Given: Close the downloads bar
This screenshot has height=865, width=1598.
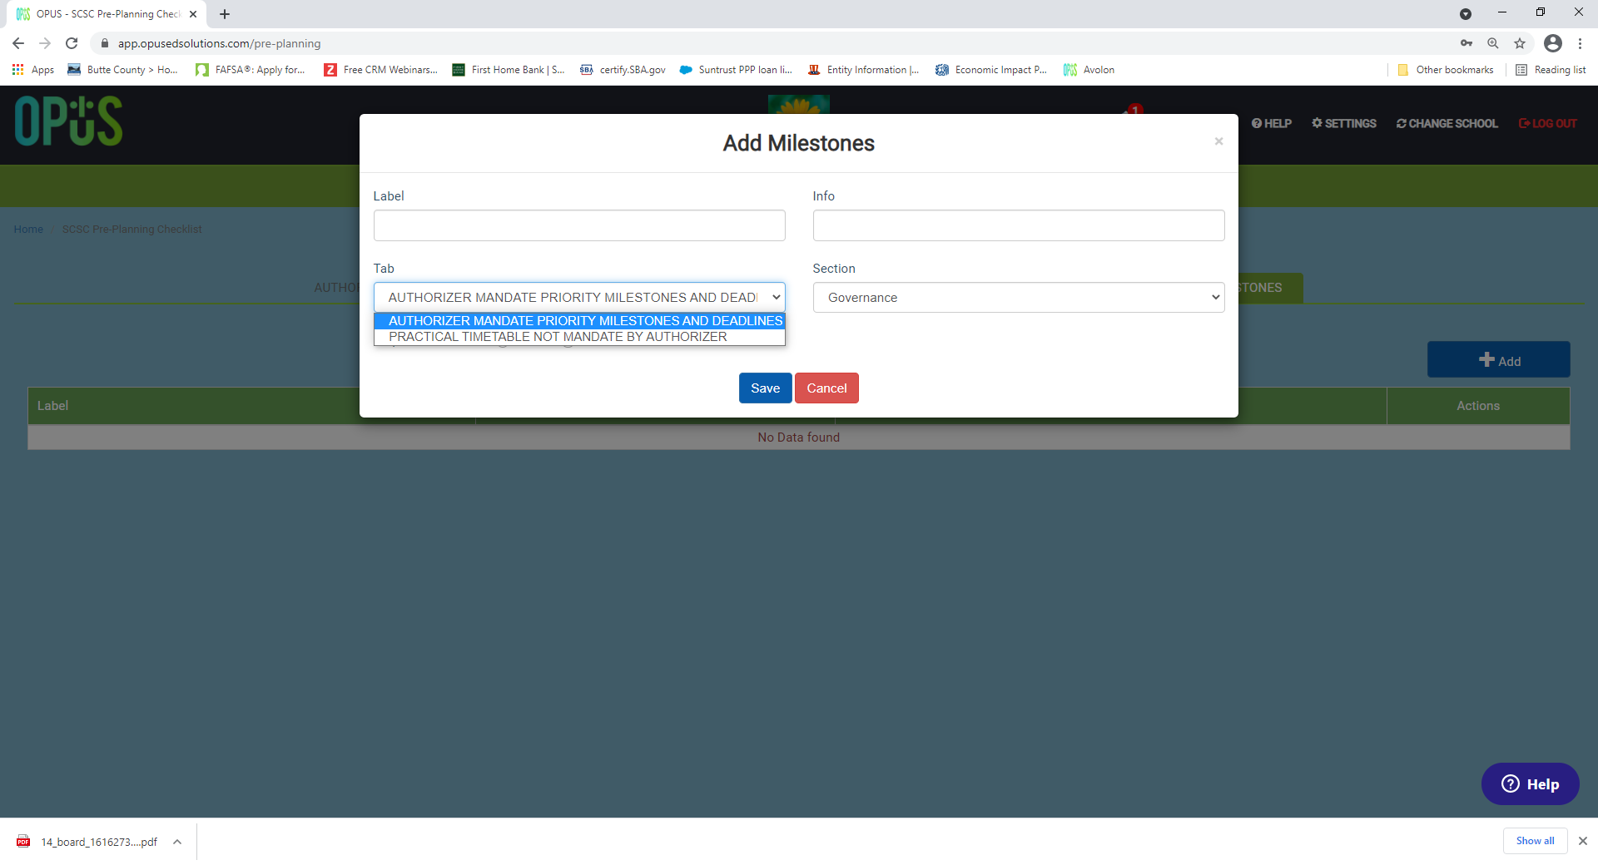Looking at the screenshot, I should tap(1583, 841).
